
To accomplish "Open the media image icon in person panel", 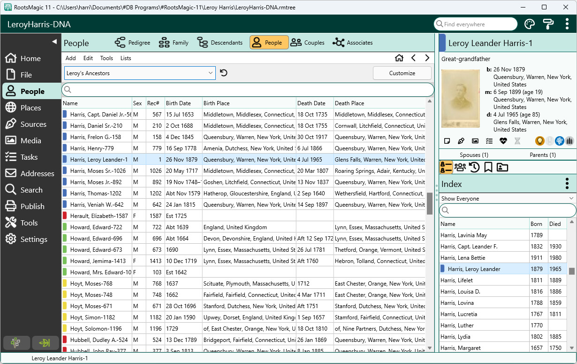I will (475, 141).
